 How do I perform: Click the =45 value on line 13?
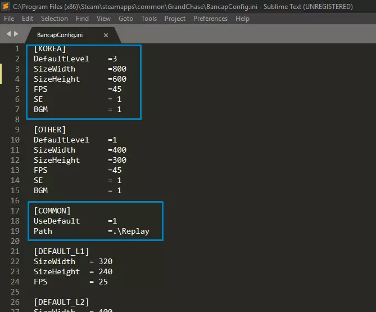[115, 170]
